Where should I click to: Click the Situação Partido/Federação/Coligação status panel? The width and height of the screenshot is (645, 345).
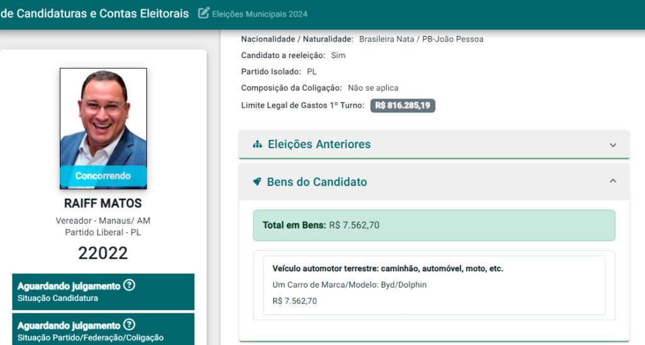tap(103, 330)
